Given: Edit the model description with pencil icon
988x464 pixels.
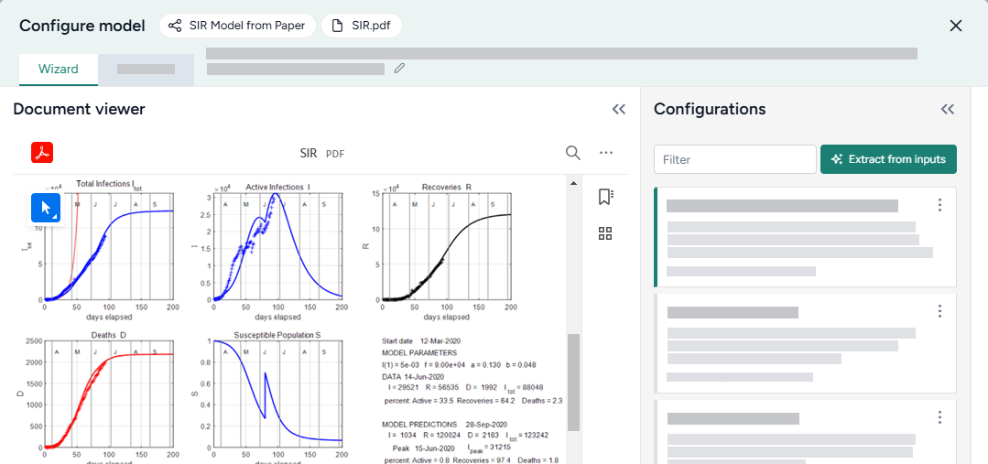Looking at the screenshot, I should point(399,69).
